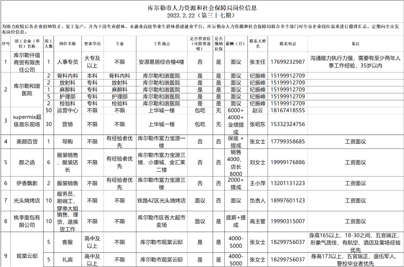Select the 人事专员 job cell
This screenshot has width=404, height=267.
point(67,62)
